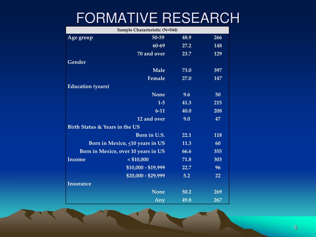Click the '60-69' age category
This screenshot has height=237, width=316.
click(159, 46)
